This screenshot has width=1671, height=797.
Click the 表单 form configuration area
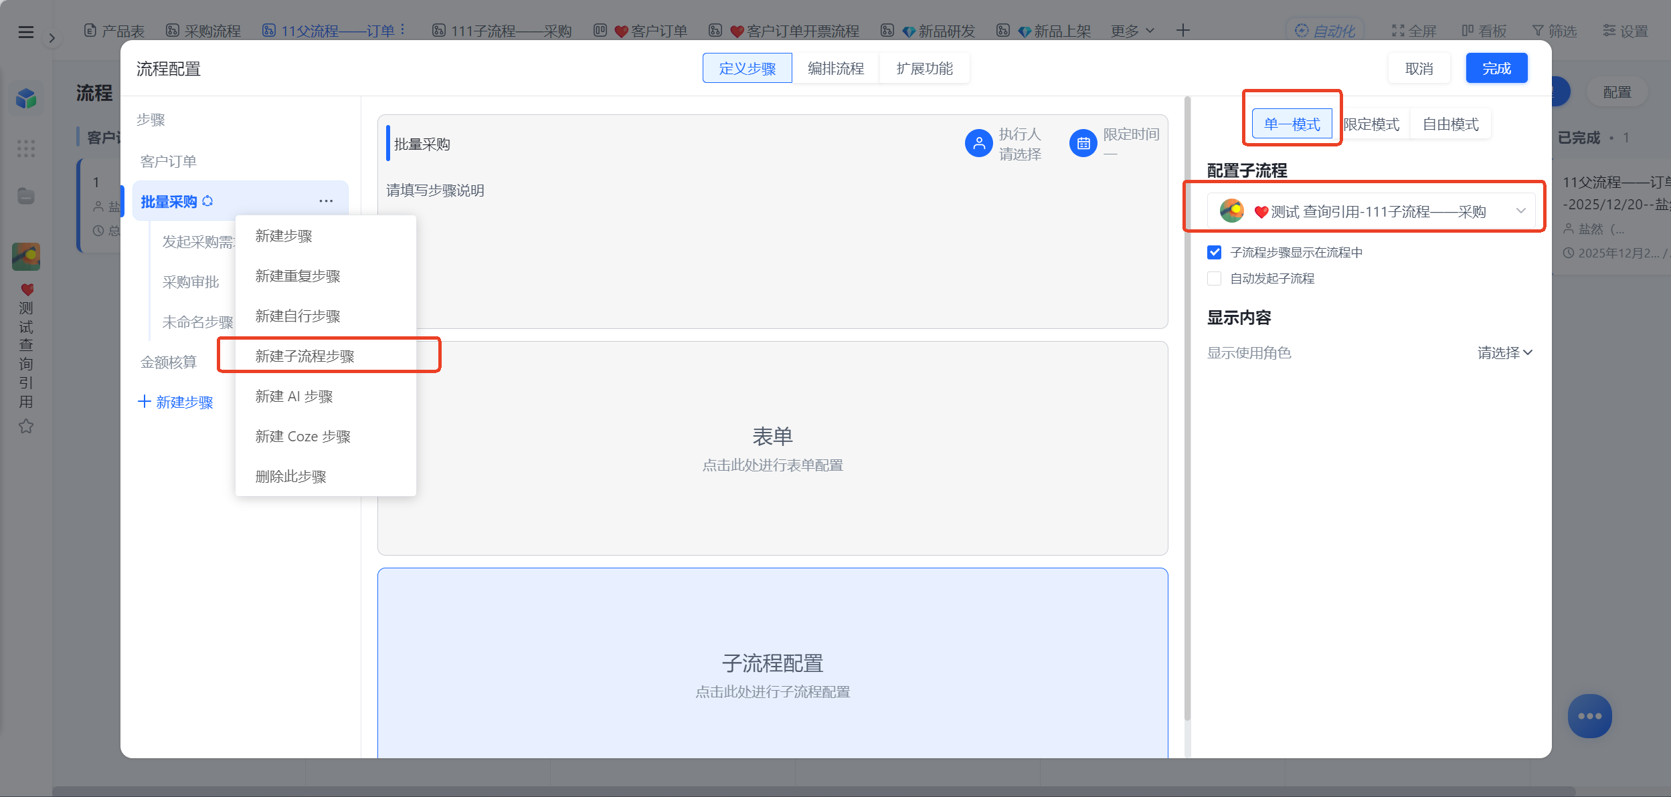pyautogui.click(x=772, y=448)
